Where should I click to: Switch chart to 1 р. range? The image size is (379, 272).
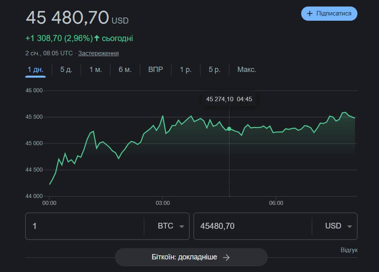tap(186, 70)
